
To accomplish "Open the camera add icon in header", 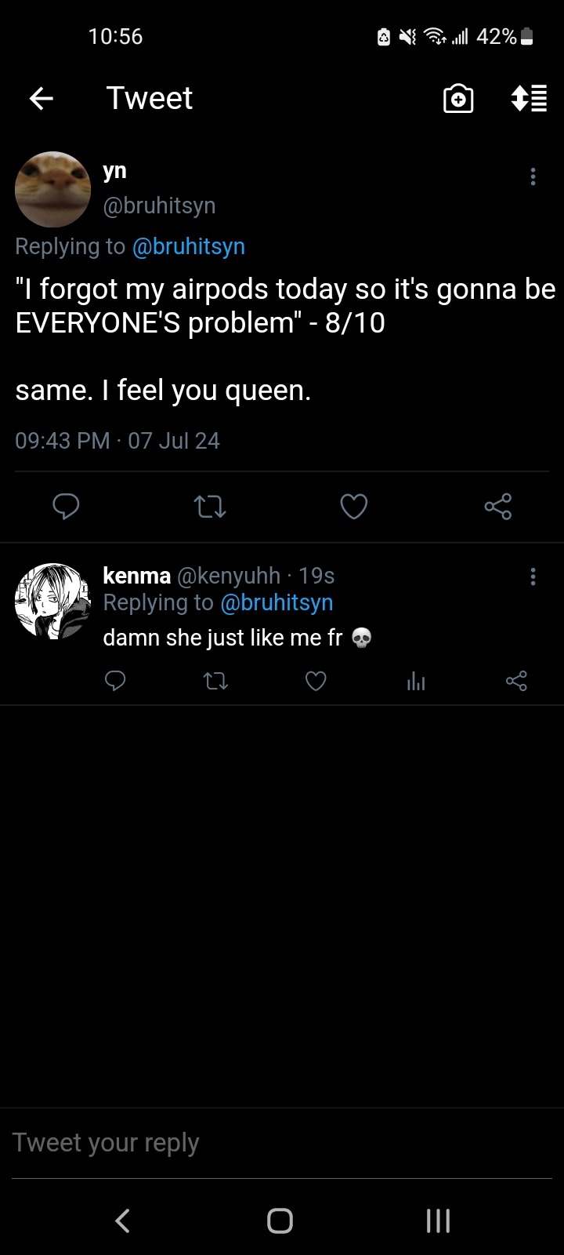I will click(x=458, y=99).
